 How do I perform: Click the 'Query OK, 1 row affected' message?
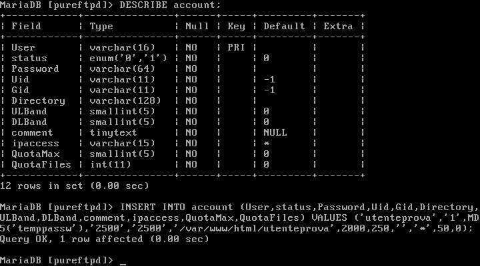[104, 239]
